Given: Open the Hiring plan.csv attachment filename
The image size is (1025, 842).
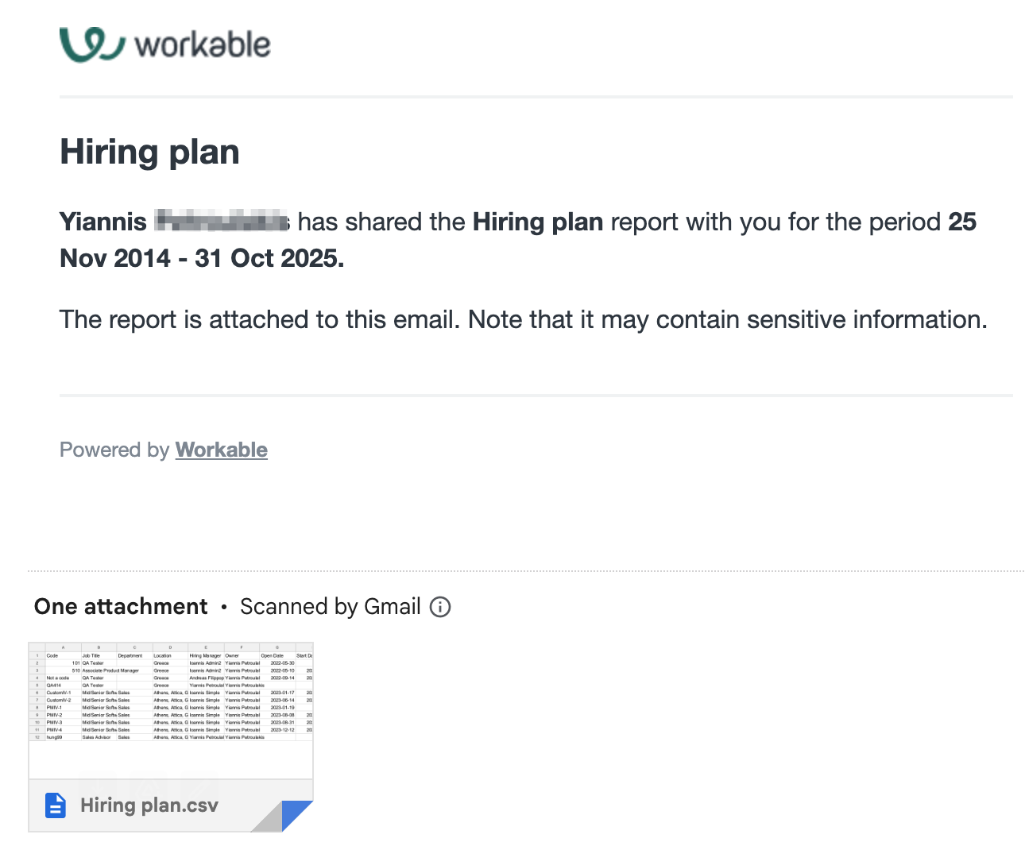Looking at the screenshot, I should coord(149,805).
